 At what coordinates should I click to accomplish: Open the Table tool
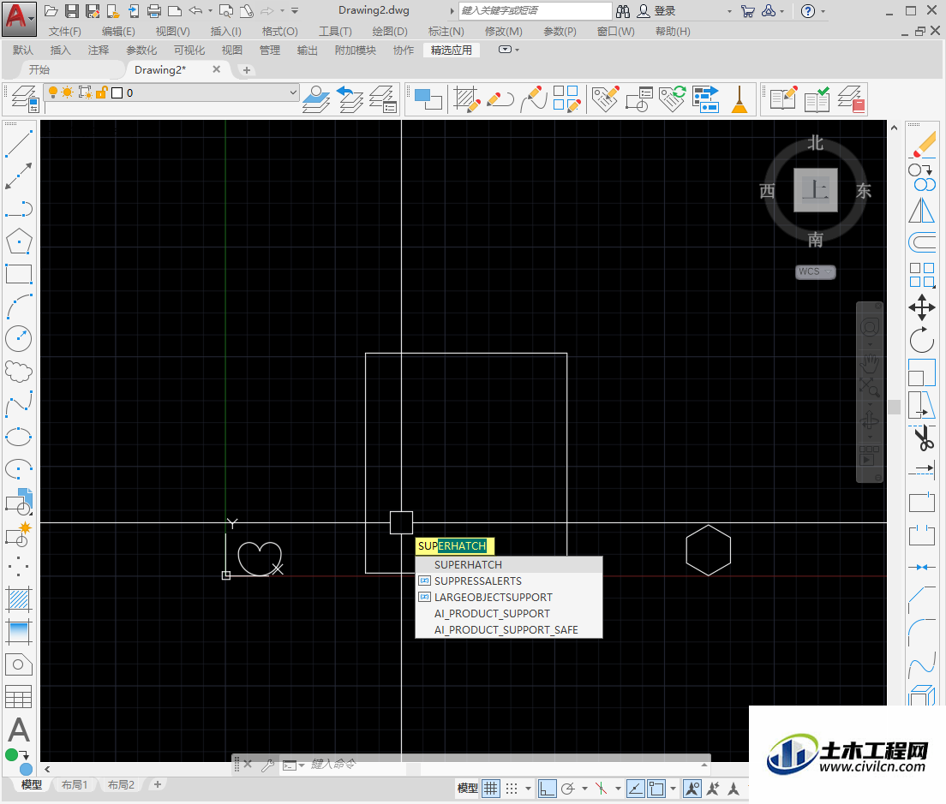[x=19, y=697]
